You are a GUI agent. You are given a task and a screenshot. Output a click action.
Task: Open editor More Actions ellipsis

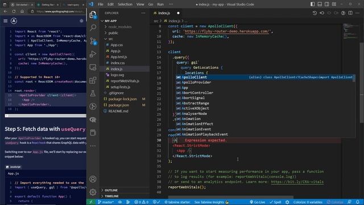click(358, 13)
